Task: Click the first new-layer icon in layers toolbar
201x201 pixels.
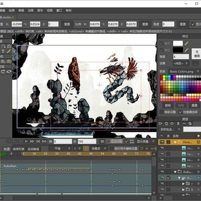Action: pyautogui.click(x=160, y=123)
